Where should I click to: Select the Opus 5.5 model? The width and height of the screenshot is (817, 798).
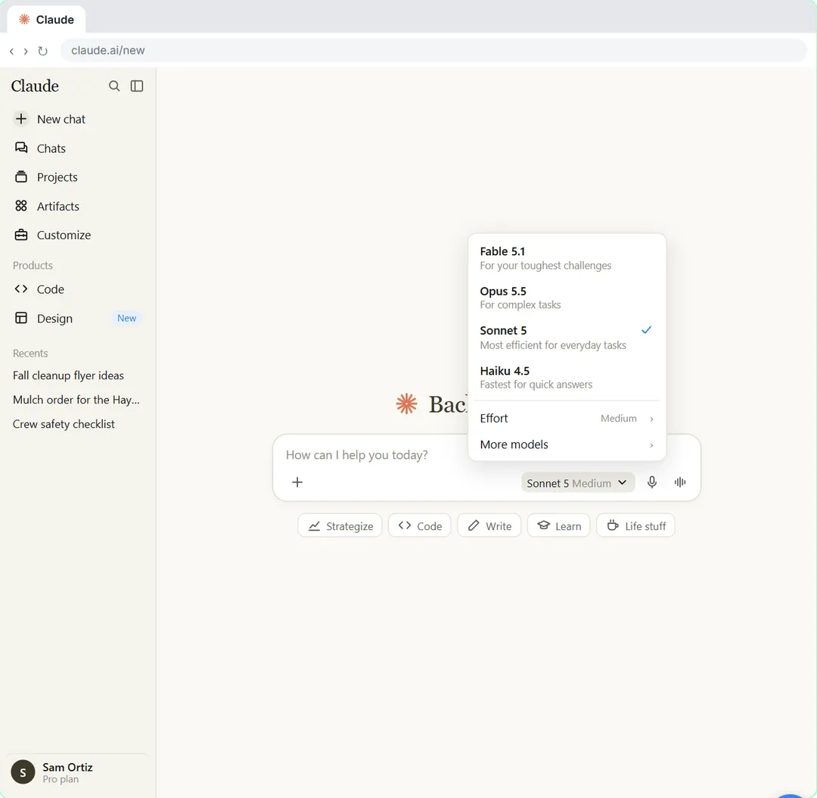[567, 298]
